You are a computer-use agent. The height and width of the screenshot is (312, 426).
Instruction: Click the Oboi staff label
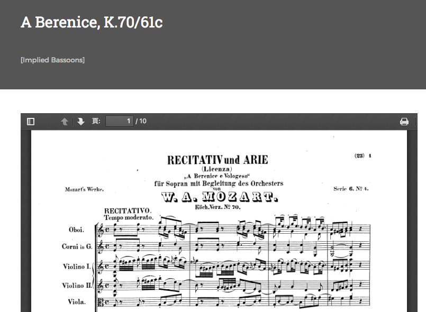click(76, 230)
